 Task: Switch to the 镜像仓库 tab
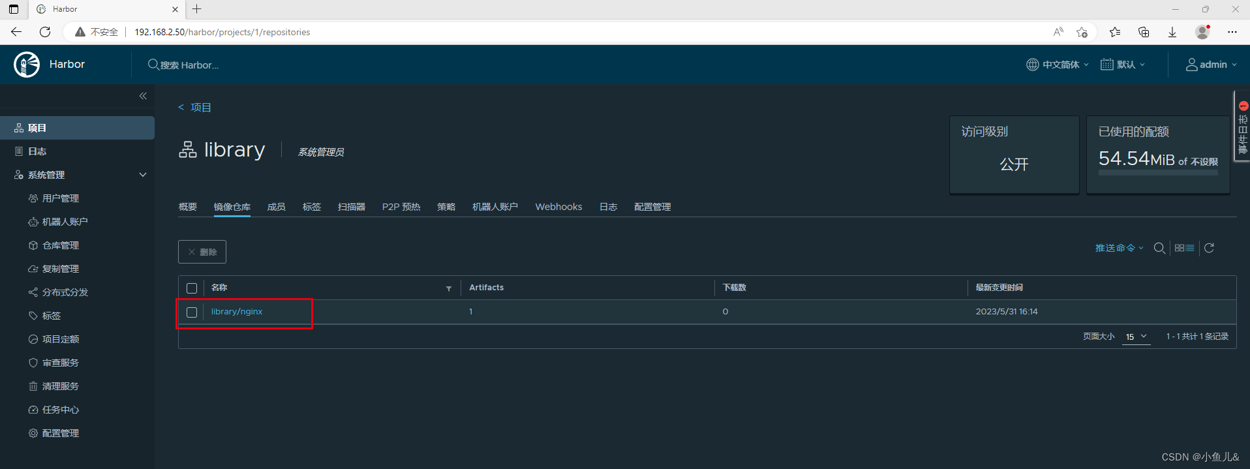pyautogui.click(x=232, y=207)
